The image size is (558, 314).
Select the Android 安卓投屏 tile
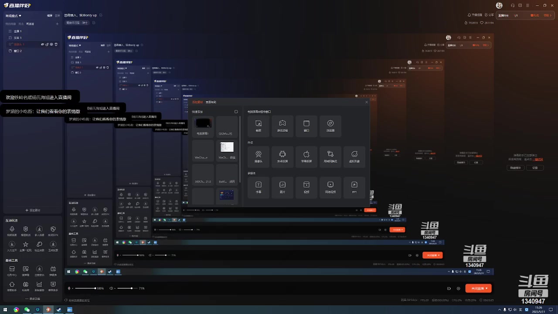coord(282,157)
